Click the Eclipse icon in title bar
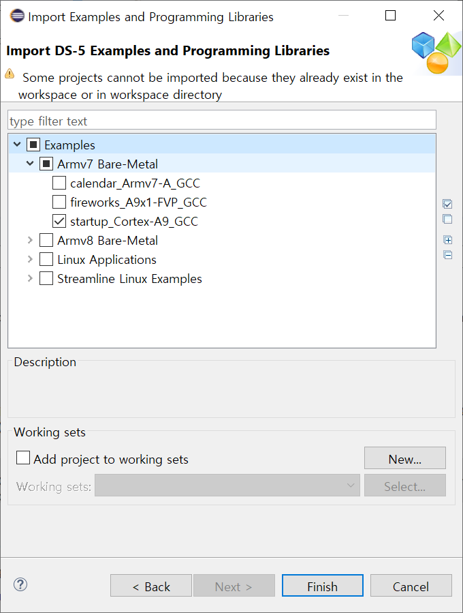This screenshot has height=613, width=463. pyautogui.click(x=17, y=16)
